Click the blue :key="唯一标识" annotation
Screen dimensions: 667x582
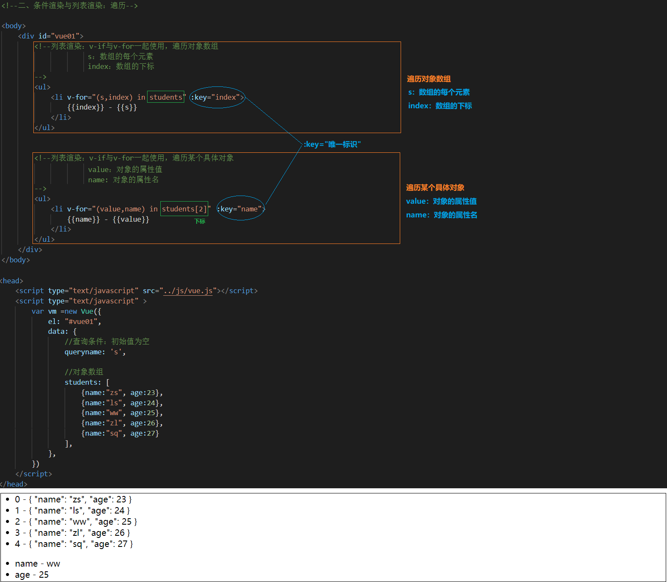pos(332,145)
